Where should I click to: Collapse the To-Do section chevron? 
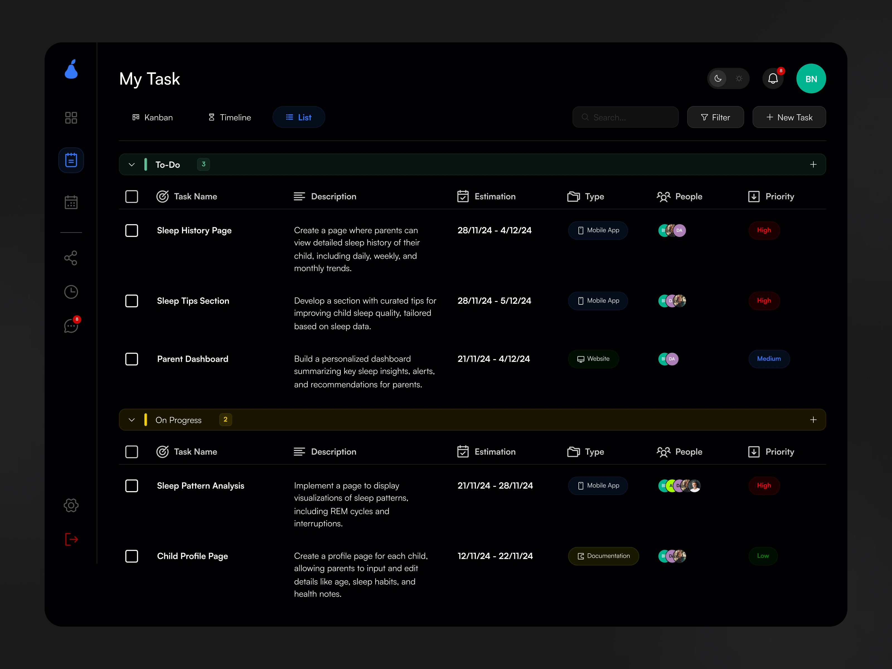pyautogui.click(x=132, y=164)
